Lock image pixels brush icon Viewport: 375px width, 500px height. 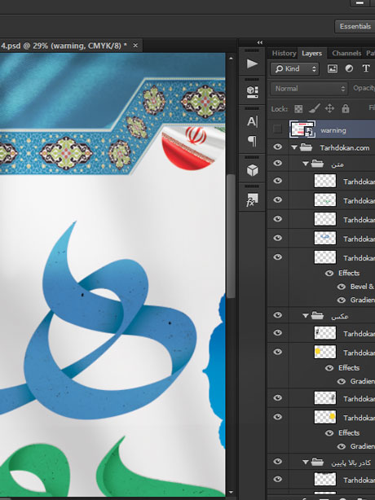pyautogui.click(x=315, y=109)
